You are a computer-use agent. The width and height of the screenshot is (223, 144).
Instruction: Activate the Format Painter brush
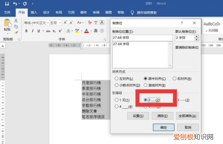(16, 33)
